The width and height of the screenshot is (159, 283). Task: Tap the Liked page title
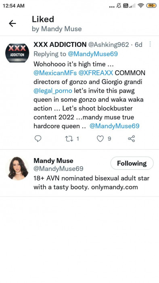coord(43,19)
